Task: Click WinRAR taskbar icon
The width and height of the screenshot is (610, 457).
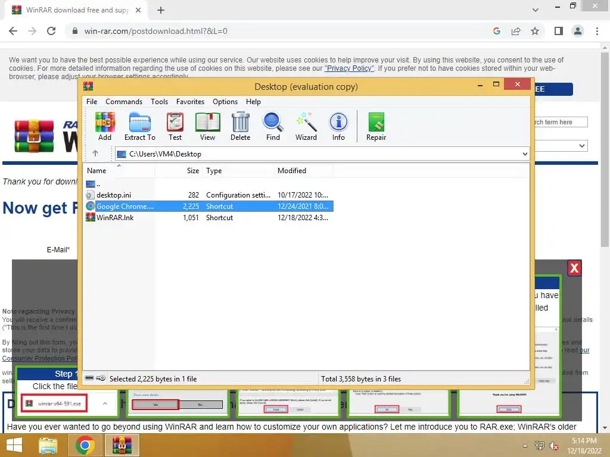Action: tap(122, 445)
